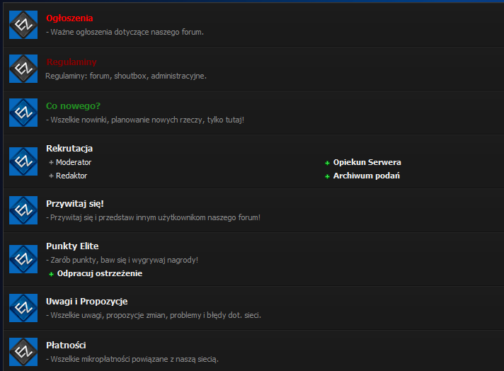Open the Ogłoszenia forum section
This screenshot has width=504, height=371.
click(69, 18)
